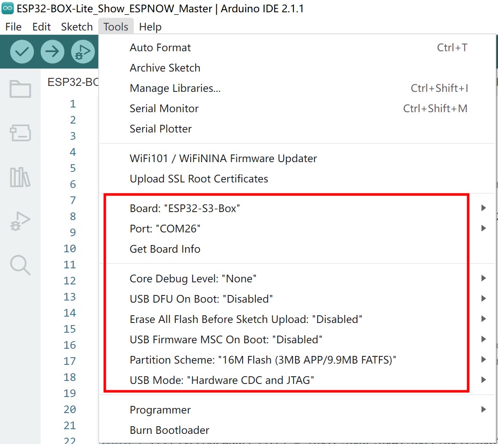Open the Boards Manager sidebar icon
Image resolution: width=498 pixels, height=444 pixels.
coord(20,132)
